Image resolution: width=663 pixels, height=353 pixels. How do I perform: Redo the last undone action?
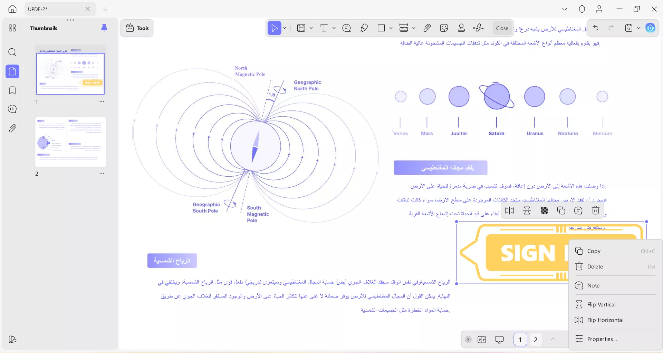(611, 28)
